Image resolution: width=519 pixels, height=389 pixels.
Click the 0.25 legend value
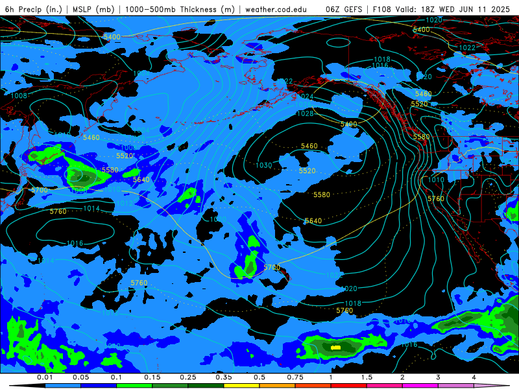click(x=188, y=377)
